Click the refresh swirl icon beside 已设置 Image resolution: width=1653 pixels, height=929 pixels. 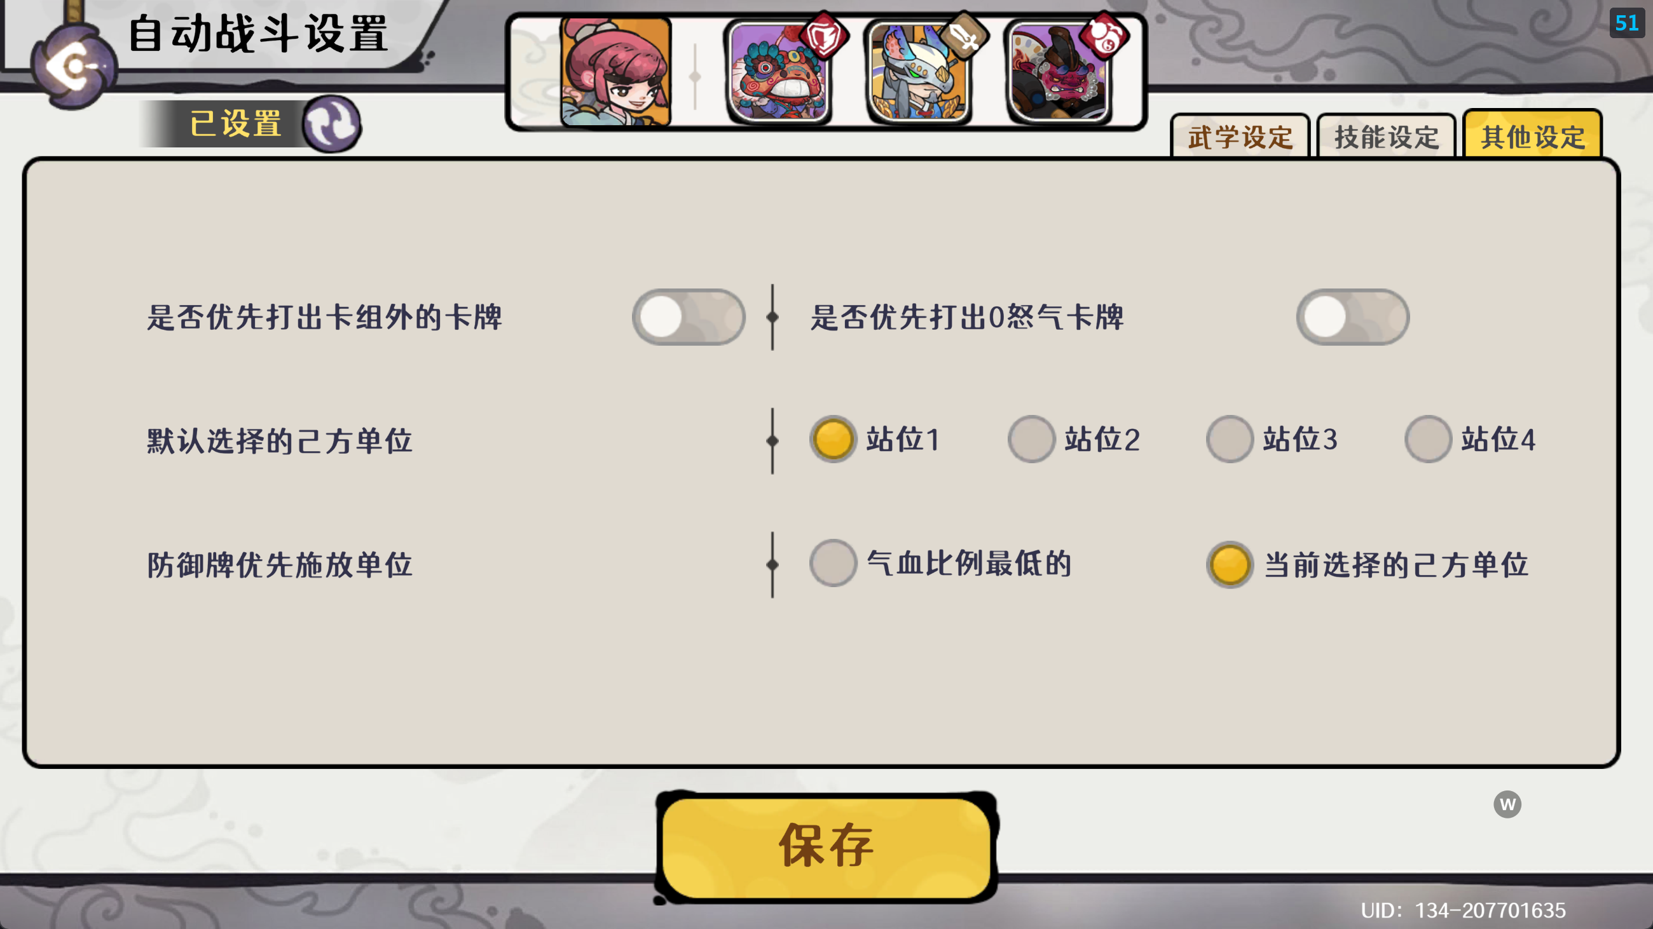point(331,124)
